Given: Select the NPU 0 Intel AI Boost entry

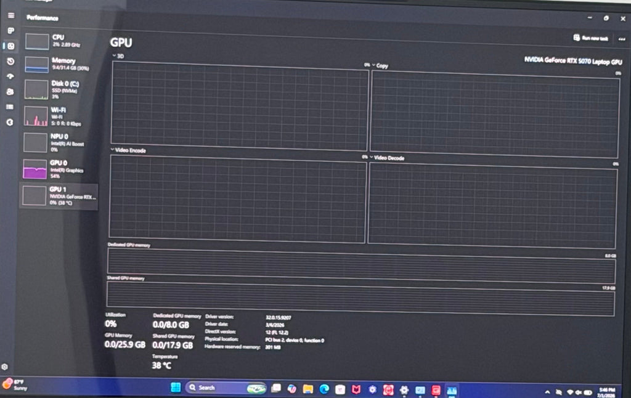Looking at the screenshot, I should tap(59, 142).
